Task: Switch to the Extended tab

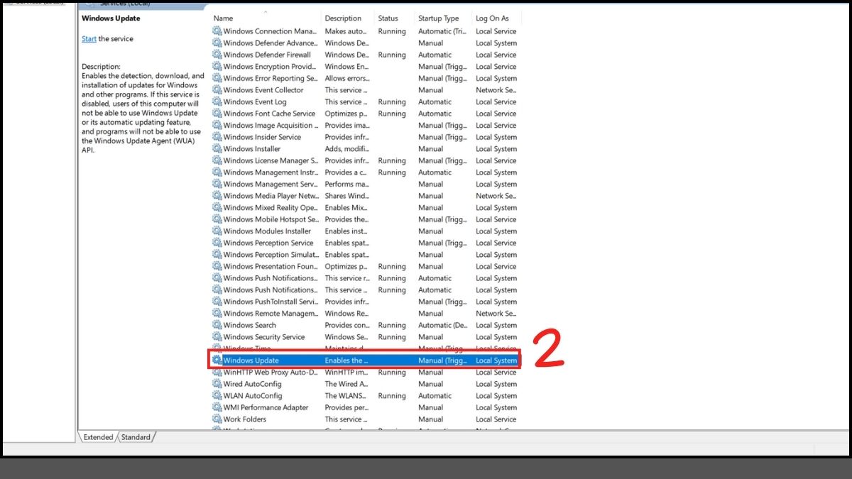Action: [97, 437]
